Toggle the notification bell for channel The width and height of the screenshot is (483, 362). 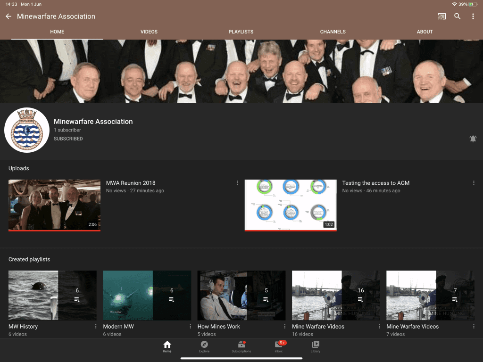coord(473,139)
